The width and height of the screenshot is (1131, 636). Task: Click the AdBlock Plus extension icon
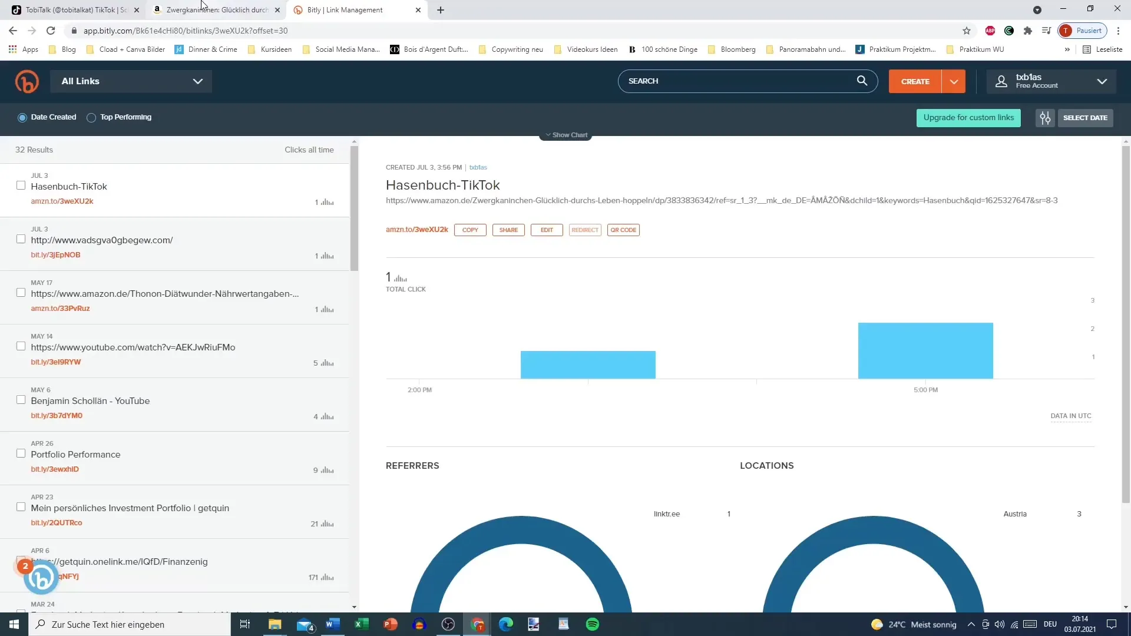click(x=990, y=31)
